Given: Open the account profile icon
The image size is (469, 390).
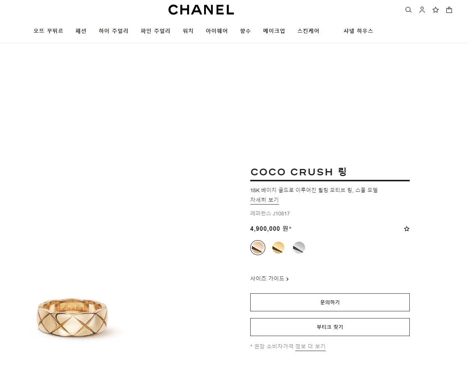Looking at the screenshot, I should 422,10.
